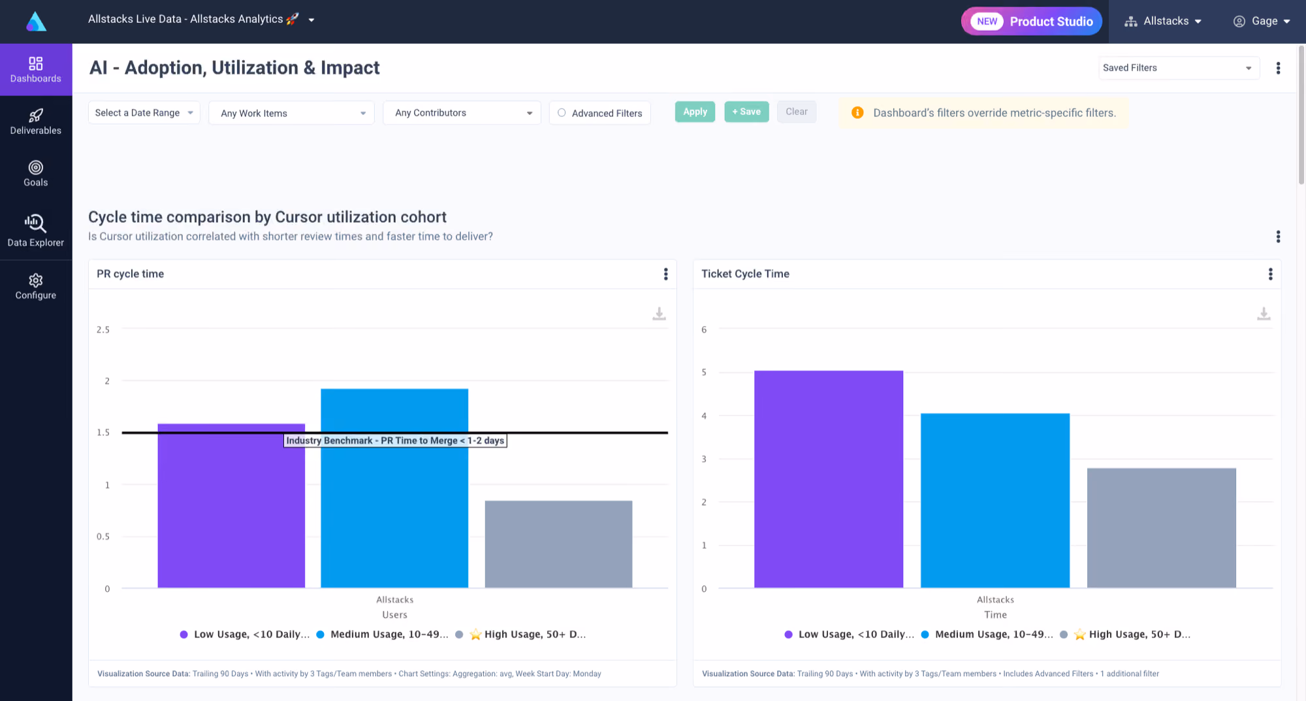Open the Deliverables sidebar section
The width and height of the screenshot is (1306, 701).
tap(36, 122)
